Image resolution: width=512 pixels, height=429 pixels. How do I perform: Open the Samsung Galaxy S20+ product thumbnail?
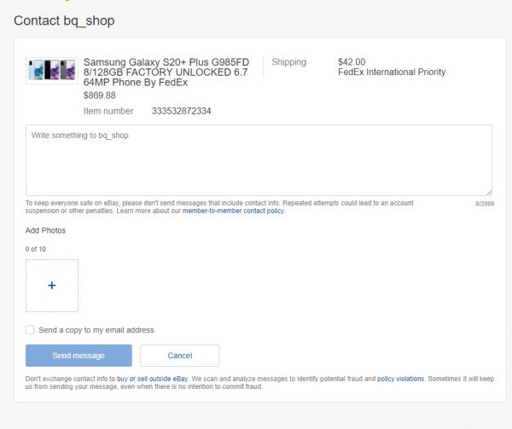pyautogui.click(x=52, y=71)
